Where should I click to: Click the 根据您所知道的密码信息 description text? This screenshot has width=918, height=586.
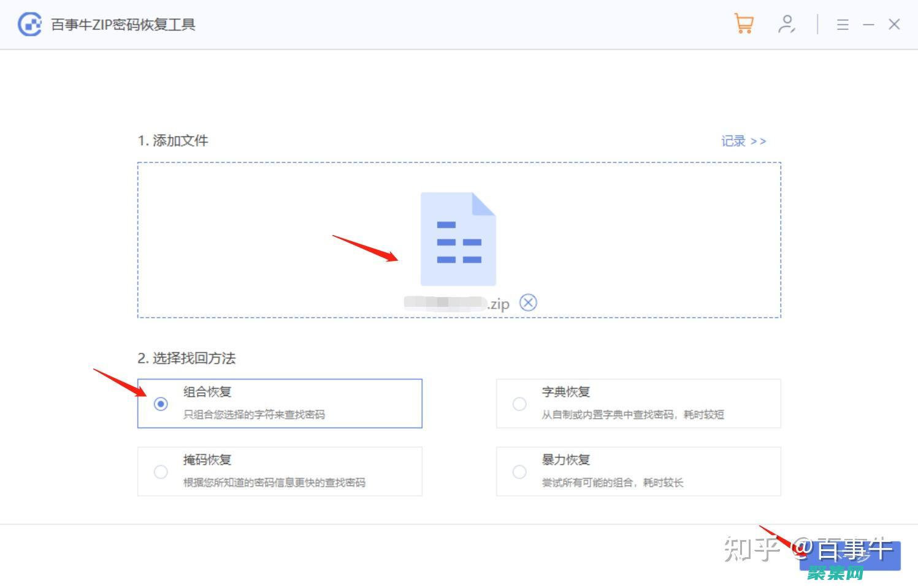click(274, 483)
